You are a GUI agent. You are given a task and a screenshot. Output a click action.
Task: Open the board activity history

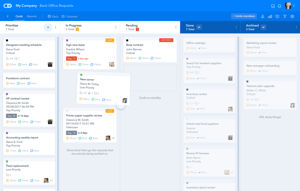277,16
